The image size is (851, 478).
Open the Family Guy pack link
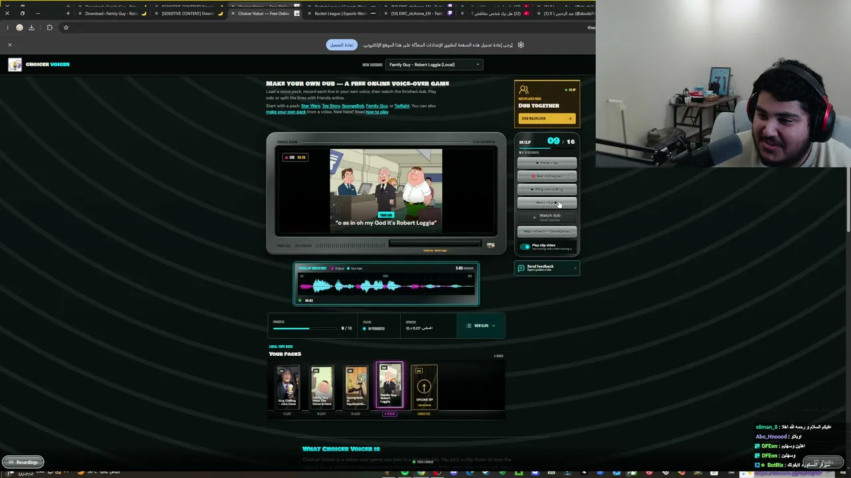tap(377, 106)
